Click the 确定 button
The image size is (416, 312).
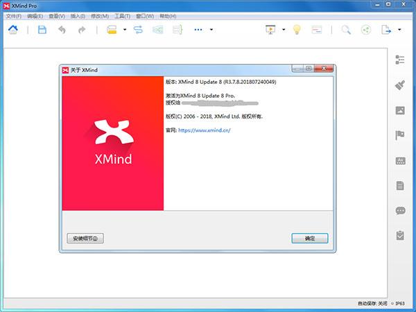[x=310, y=239]
